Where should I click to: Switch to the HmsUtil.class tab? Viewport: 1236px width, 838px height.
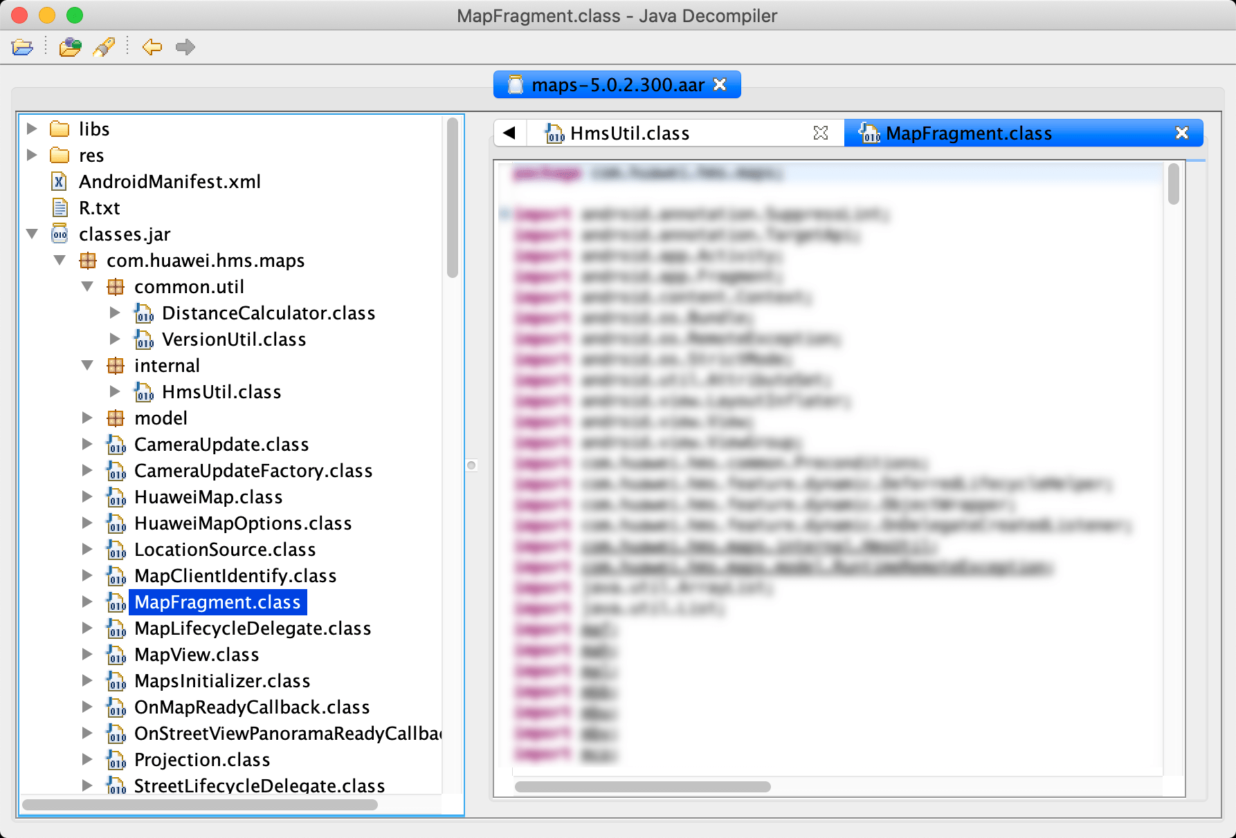(685, 133)
